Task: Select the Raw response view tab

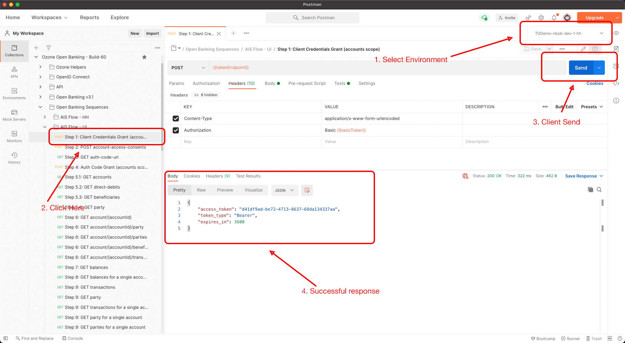Action: click(201, 190)
